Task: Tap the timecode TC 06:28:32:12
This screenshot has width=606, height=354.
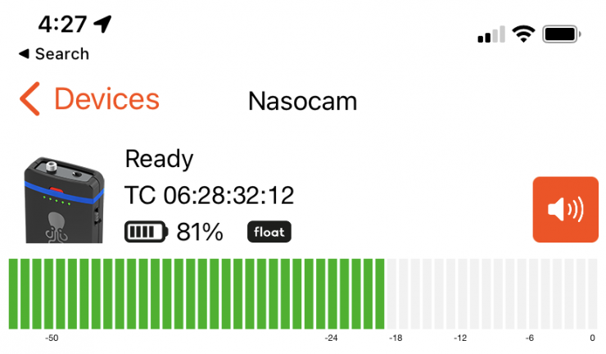Action: tap(209, 196)
